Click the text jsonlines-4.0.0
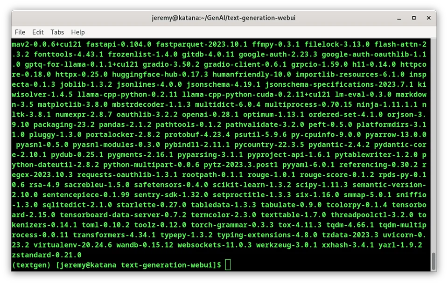The height and width of the screenshot is (284, 448). [149, 84]
